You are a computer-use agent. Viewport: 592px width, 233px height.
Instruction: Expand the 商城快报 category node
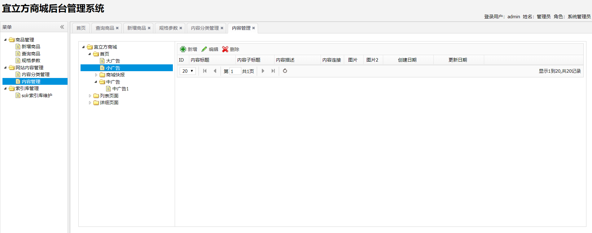[96, 75]
